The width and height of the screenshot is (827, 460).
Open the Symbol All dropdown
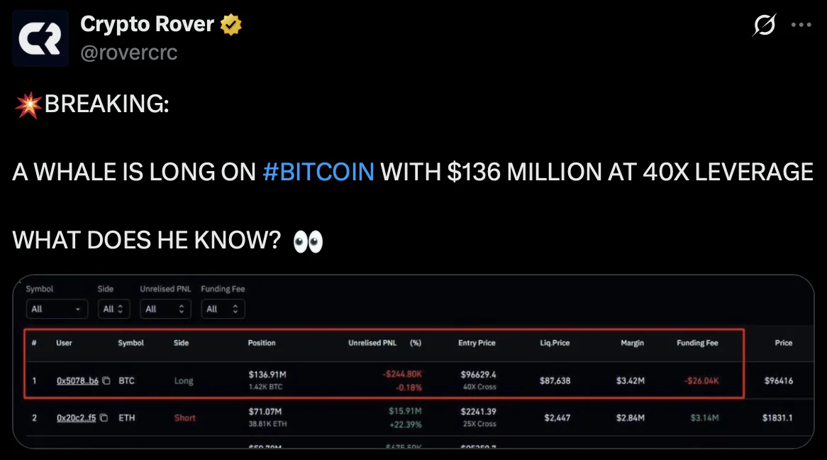tap(57, 309)
